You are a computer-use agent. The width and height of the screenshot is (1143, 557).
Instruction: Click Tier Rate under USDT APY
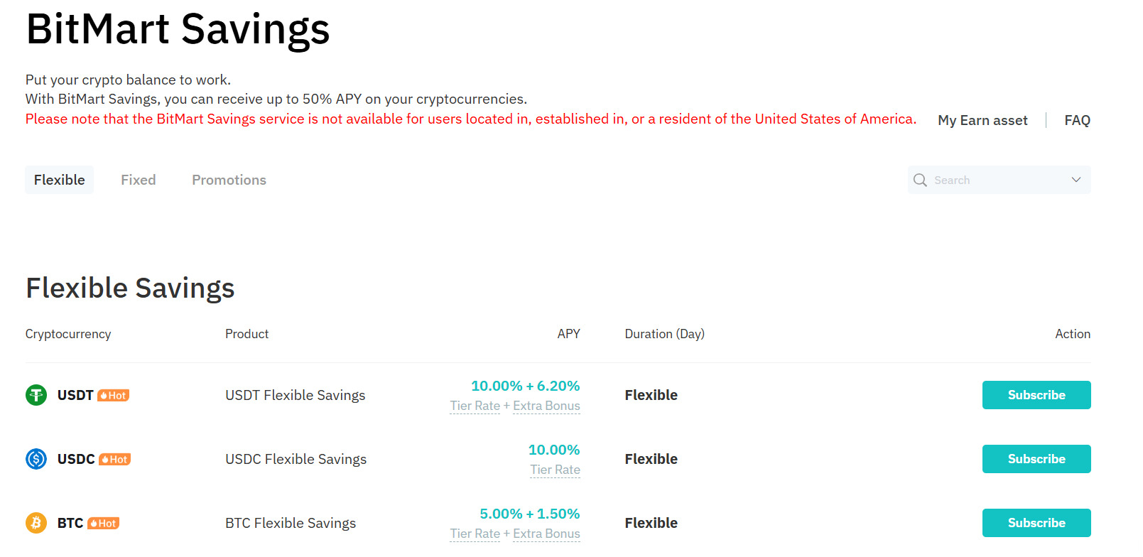point(475,406)
